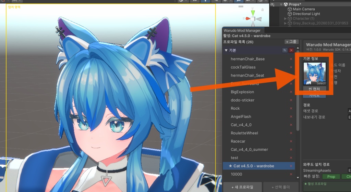Remove the test profile with its X icon

pos(291,158)
